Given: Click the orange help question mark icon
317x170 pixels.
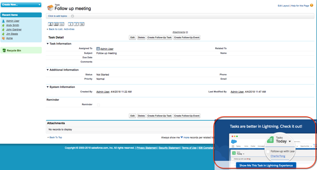Looking at the screenshot, I should click(x=311, y=6).
